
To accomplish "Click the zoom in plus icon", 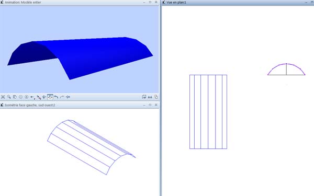I will tap(27, 97).
